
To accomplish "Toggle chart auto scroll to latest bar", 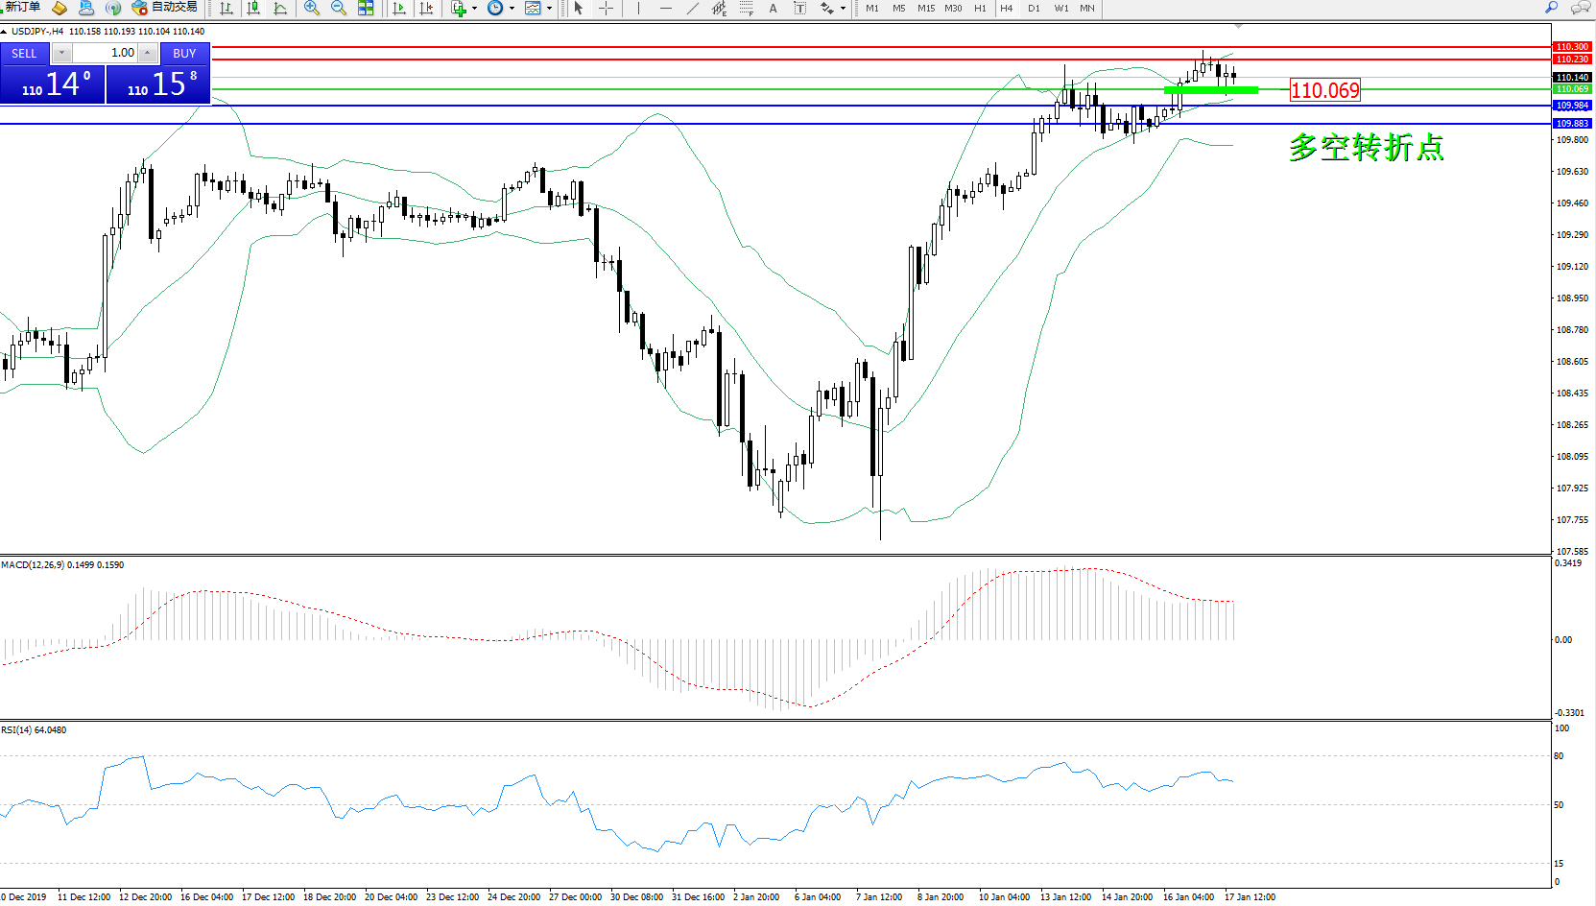I will 399,9.
